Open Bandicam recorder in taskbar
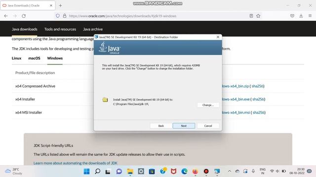 coord(206,172)
